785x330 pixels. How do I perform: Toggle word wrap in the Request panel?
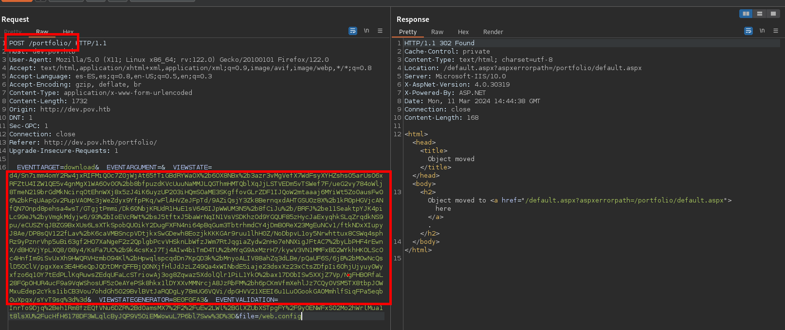353,31
